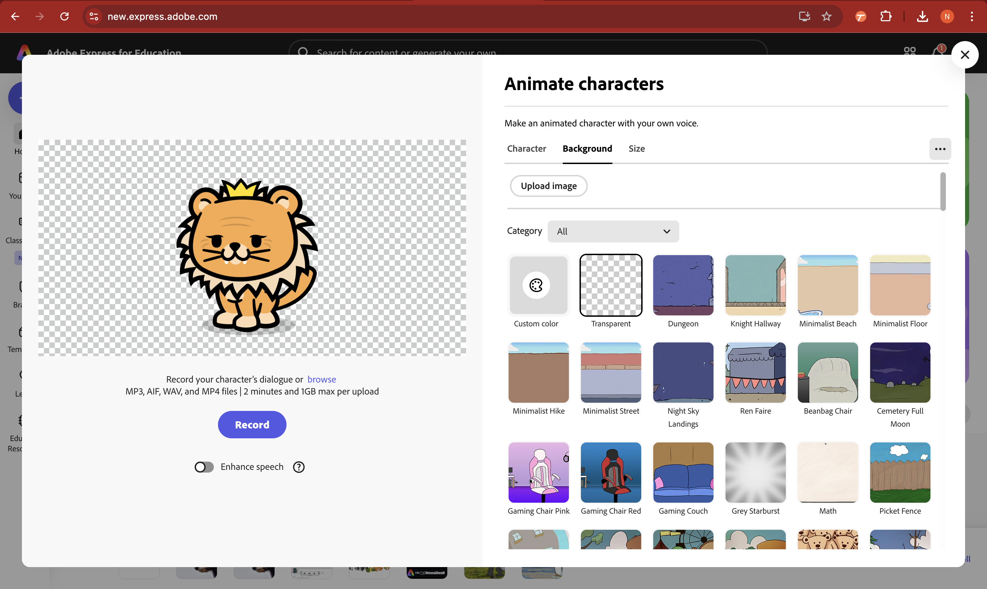Switch to the Size tab
This screenshot has width=987, height=589.
[636, 148]
